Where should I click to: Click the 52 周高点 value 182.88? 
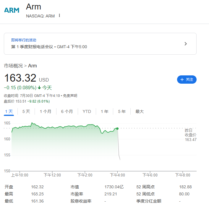(185, 187)
